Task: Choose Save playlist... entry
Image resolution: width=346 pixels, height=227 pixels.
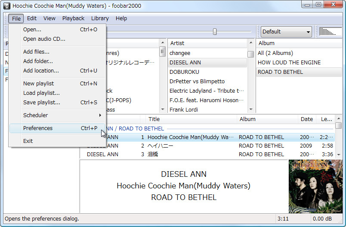Action: pos(57,103)
